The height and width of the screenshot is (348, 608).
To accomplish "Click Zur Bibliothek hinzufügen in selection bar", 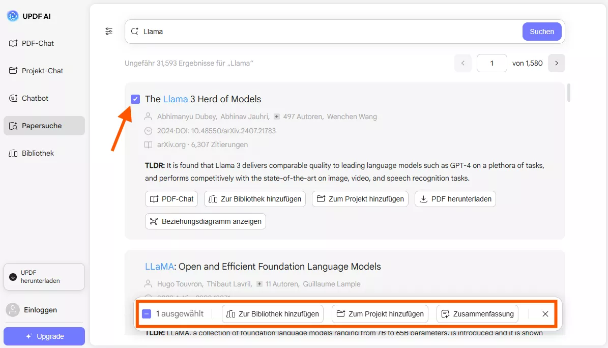I will coord(273,314).
